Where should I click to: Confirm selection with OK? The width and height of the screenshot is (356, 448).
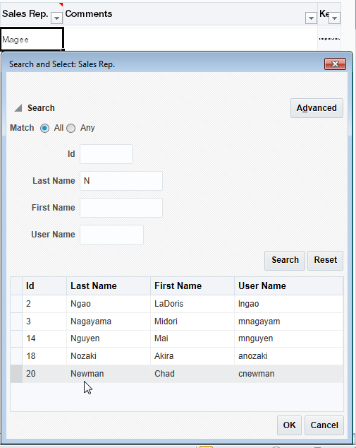pyautogui.click(x=289, y=425)
